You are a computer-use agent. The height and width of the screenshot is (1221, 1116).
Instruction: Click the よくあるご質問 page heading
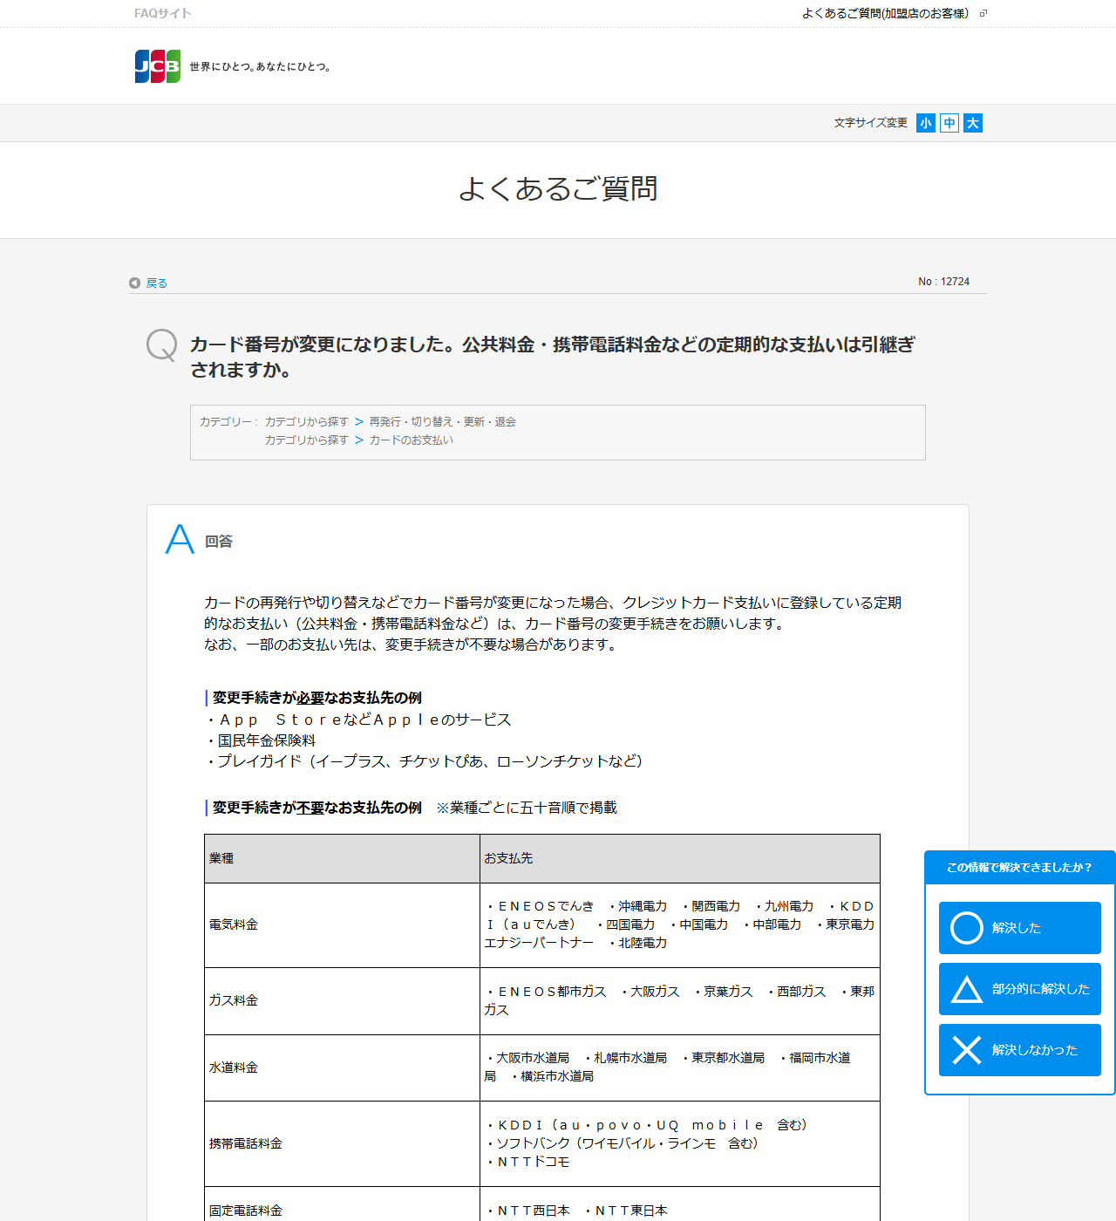[x=558, y=188]
